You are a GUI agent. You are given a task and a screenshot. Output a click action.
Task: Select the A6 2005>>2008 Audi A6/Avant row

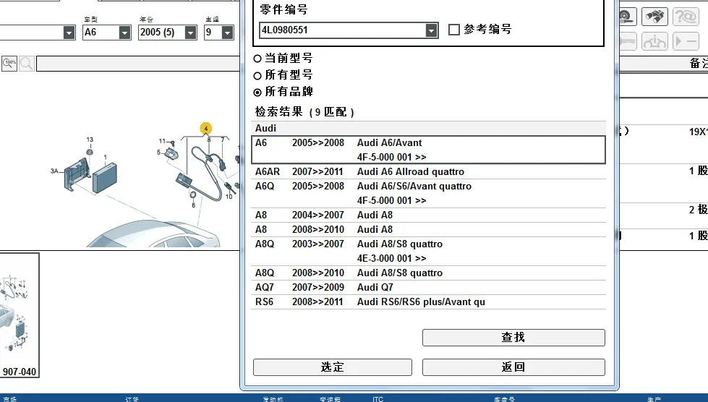pos(429,150)
